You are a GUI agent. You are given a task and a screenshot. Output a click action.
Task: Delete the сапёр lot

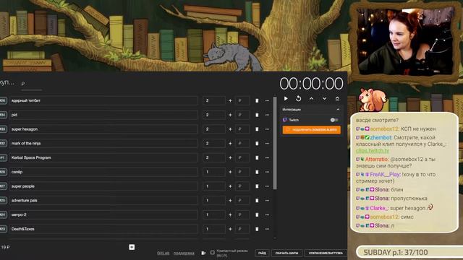[x=257, y=172]
